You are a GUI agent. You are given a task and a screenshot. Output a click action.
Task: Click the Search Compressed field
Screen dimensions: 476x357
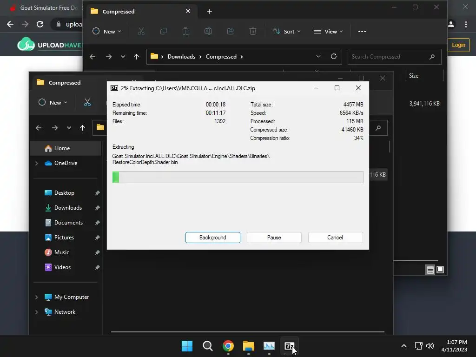[x=394, y=57]
